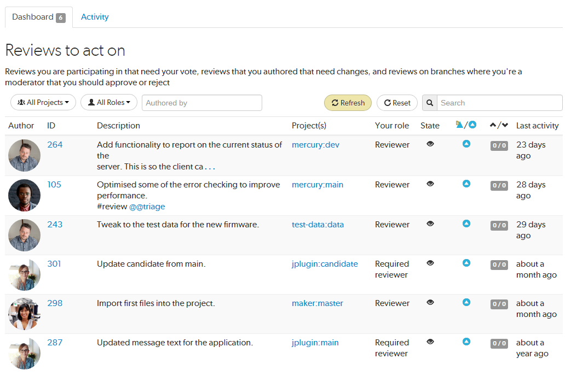Screen dimensions: 571x382
Task: Click the author avatar for review 301
Action: coord(25,275)
